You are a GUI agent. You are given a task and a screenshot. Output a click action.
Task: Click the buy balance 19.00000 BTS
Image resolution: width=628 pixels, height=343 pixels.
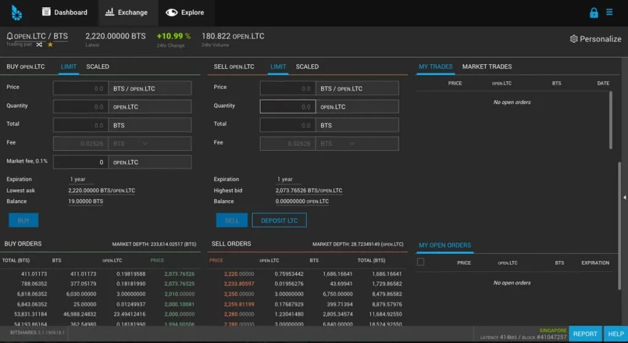click(x=86, y=202)
